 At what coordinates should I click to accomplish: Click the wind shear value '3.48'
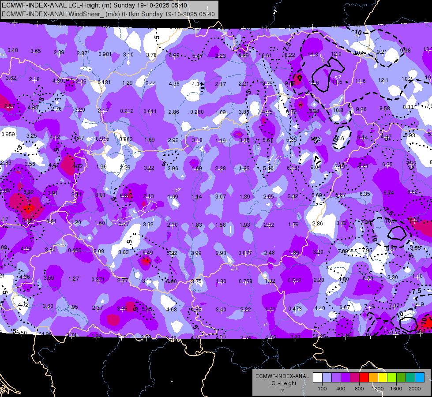click(13, 50)
